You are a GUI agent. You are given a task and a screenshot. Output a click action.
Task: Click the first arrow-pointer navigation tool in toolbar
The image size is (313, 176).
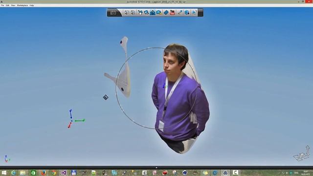(x=127, y=13)
